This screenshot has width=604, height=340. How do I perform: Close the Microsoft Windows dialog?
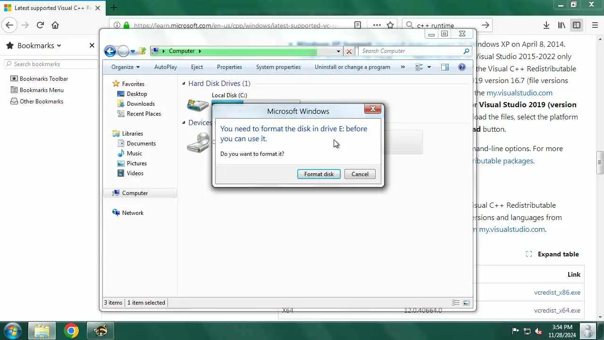click(x=373, y=109)
